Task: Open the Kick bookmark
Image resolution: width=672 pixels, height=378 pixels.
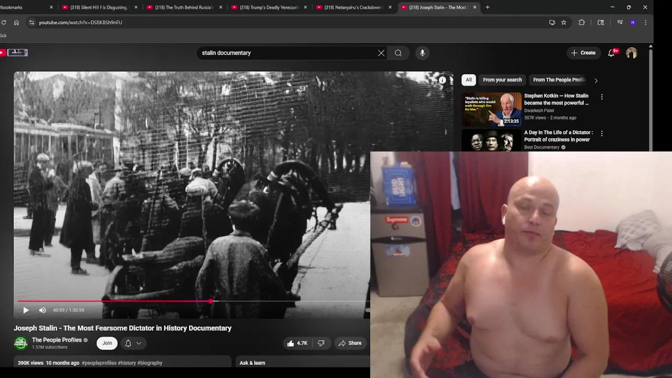Action: click(3, 36)
